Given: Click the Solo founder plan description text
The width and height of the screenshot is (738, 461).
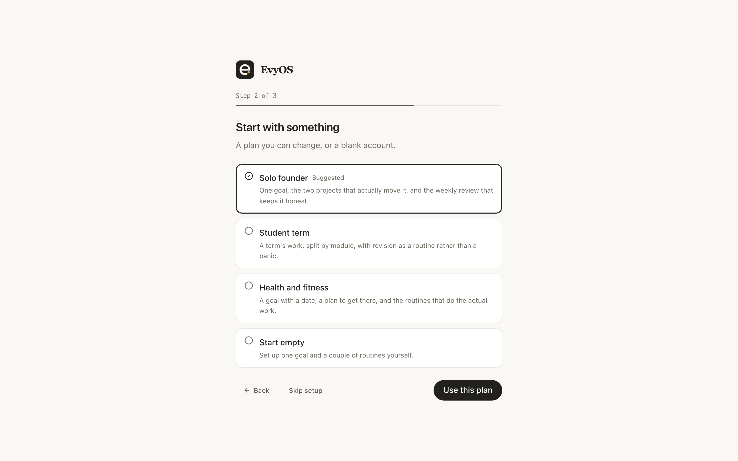Looking at the screenshot, I should [376, 195].
